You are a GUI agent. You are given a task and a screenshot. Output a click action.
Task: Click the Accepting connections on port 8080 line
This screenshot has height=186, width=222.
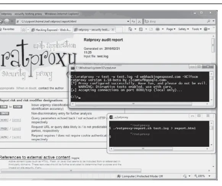tap(126, 90)
